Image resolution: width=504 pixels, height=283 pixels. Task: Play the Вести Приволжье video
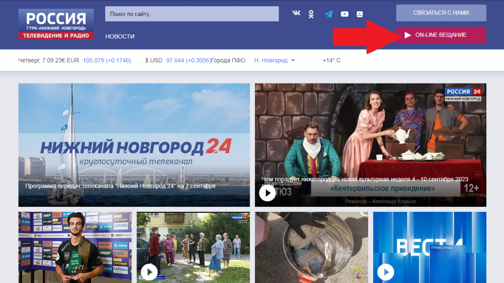coord(386,272)
